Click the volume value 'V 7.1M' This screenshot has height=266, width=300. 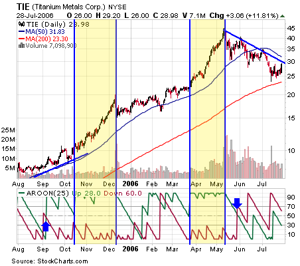(x=194, y=16)
